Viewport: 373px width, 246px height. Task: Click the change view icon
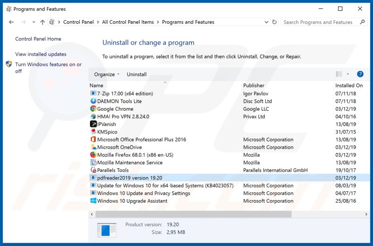point(339,74)
